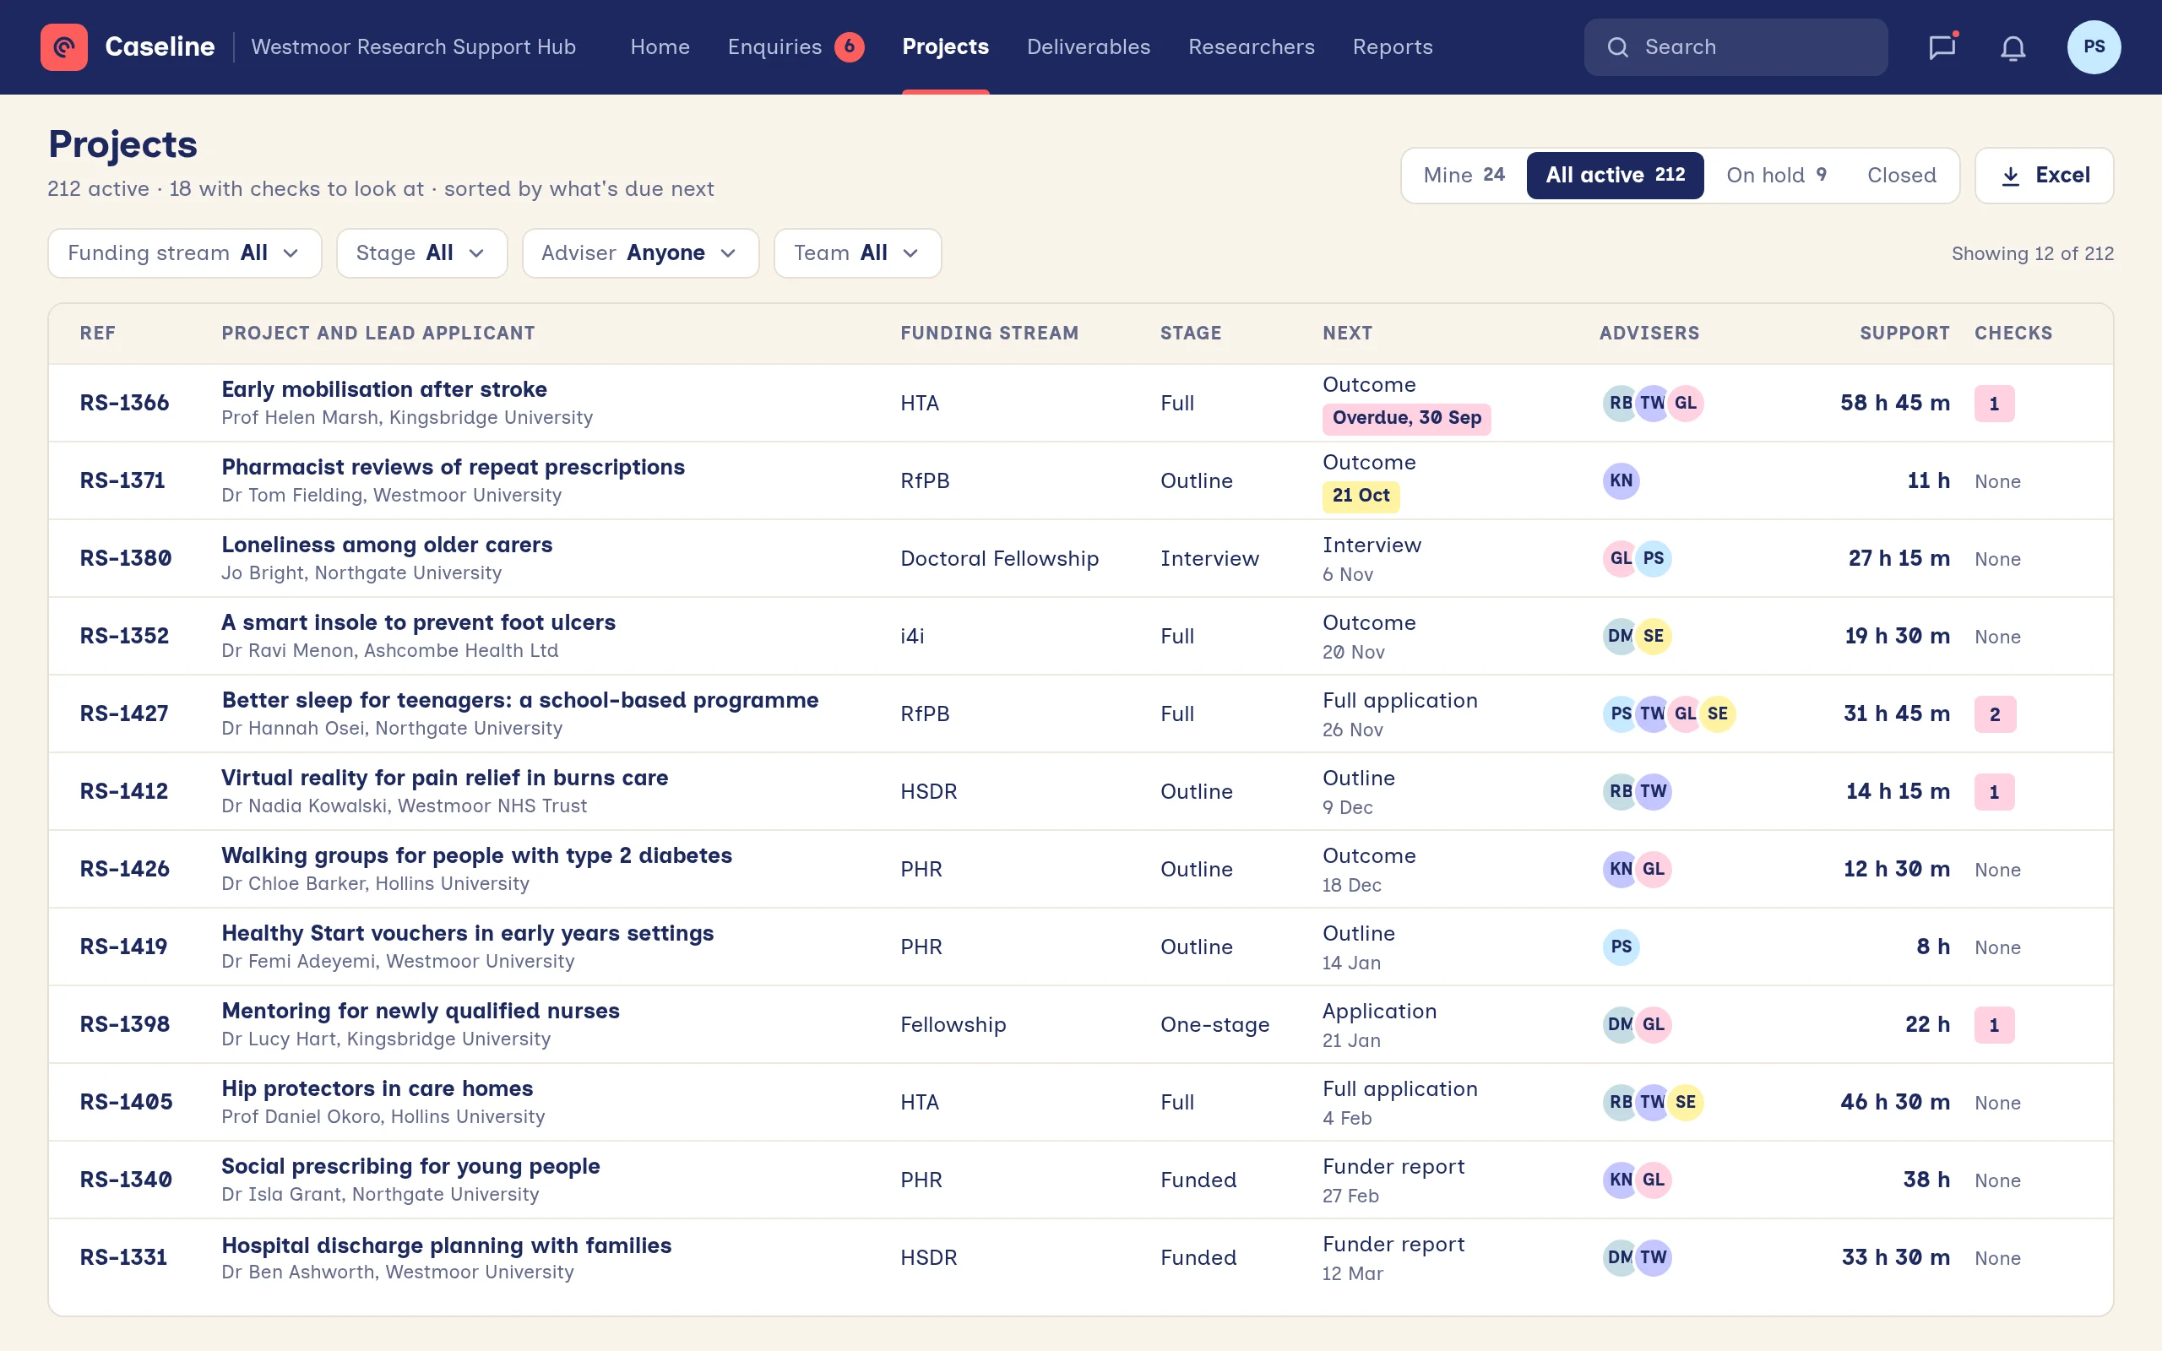Screen dimensions: 2162x1351
Task: Open the messages chat icon
Action: click(1942, 46)
